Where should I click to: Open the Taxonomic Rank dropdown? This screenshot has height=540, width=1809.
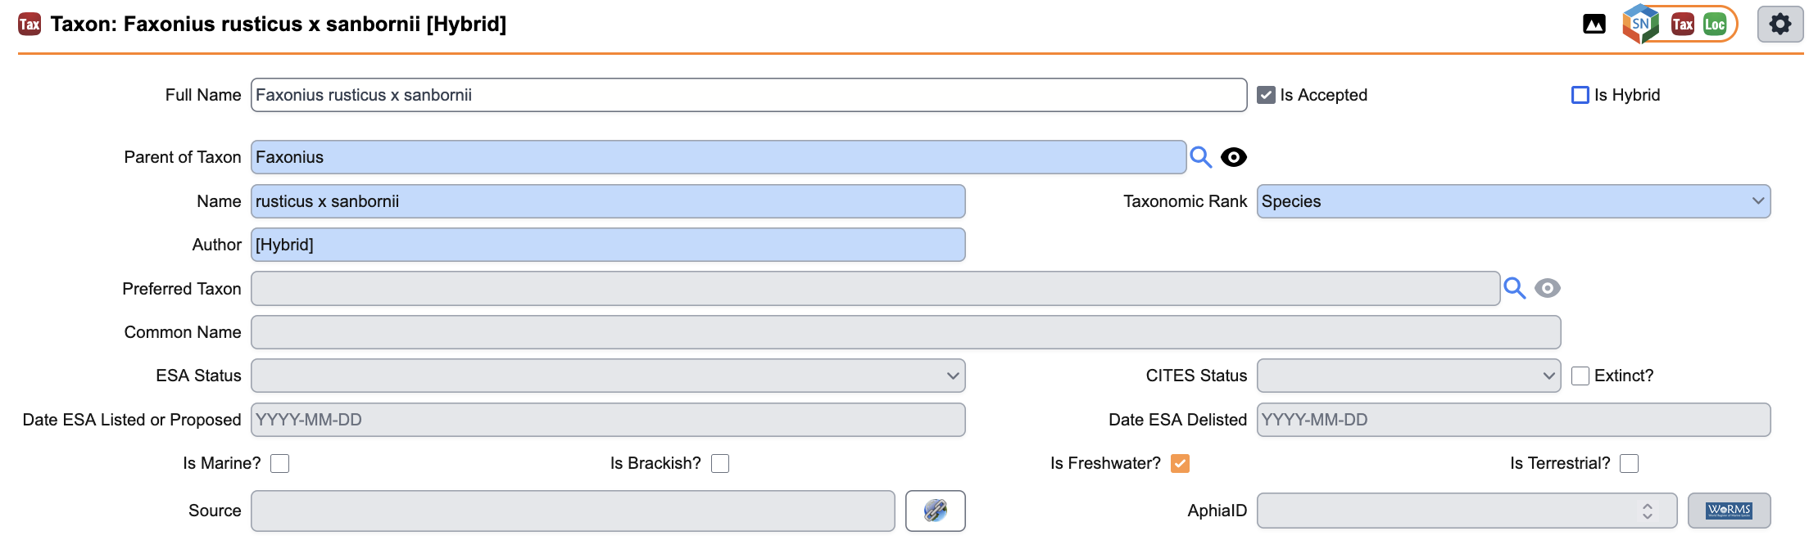click(x=1512, y=201)
